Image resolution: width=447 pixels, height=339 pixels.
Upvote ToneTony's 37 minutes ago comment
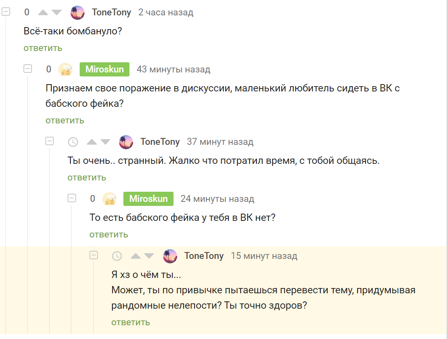(92, 142)
